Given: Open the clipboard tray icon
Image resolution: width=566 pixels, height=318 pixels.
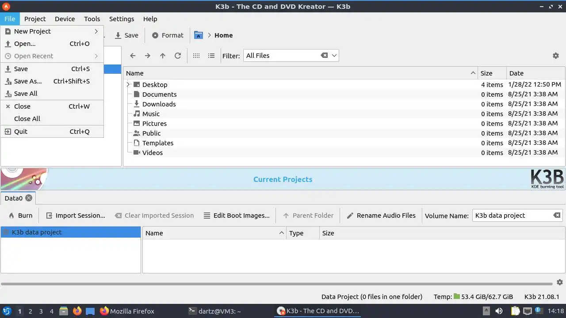Looking at the screenshot, I should tap(515, 311).
